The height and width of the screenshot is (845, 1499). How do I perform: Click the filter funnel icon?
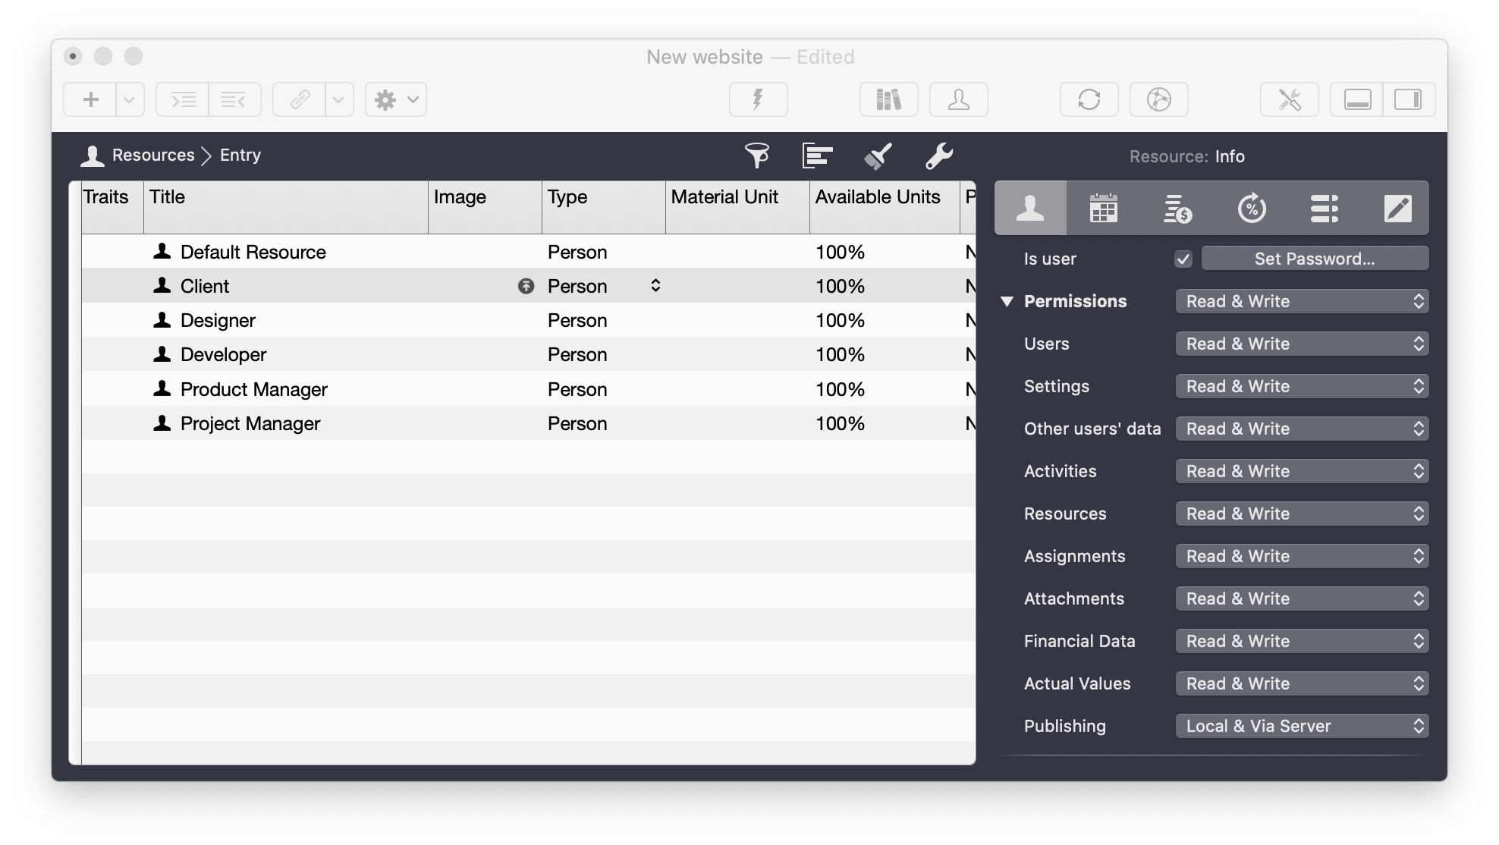(x=756, y=155)
